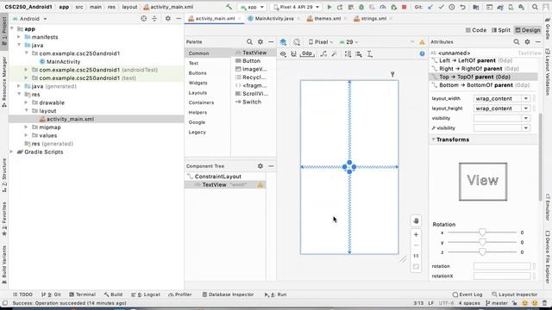Image resolution: width=552 pixels, height=310 pixels.
Task: Toggle the View Options eye icon
Action: tap(283, 53)
